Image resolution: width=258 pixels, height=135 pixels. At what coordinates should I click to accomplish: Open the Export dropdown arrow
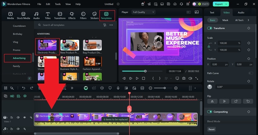click(226, 4)
